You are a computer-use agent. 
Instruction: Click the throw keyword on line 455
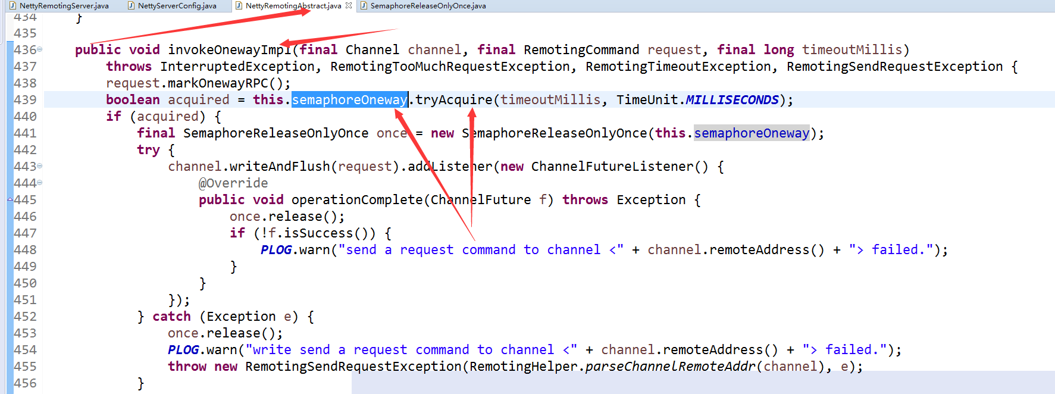pos(187,367)
